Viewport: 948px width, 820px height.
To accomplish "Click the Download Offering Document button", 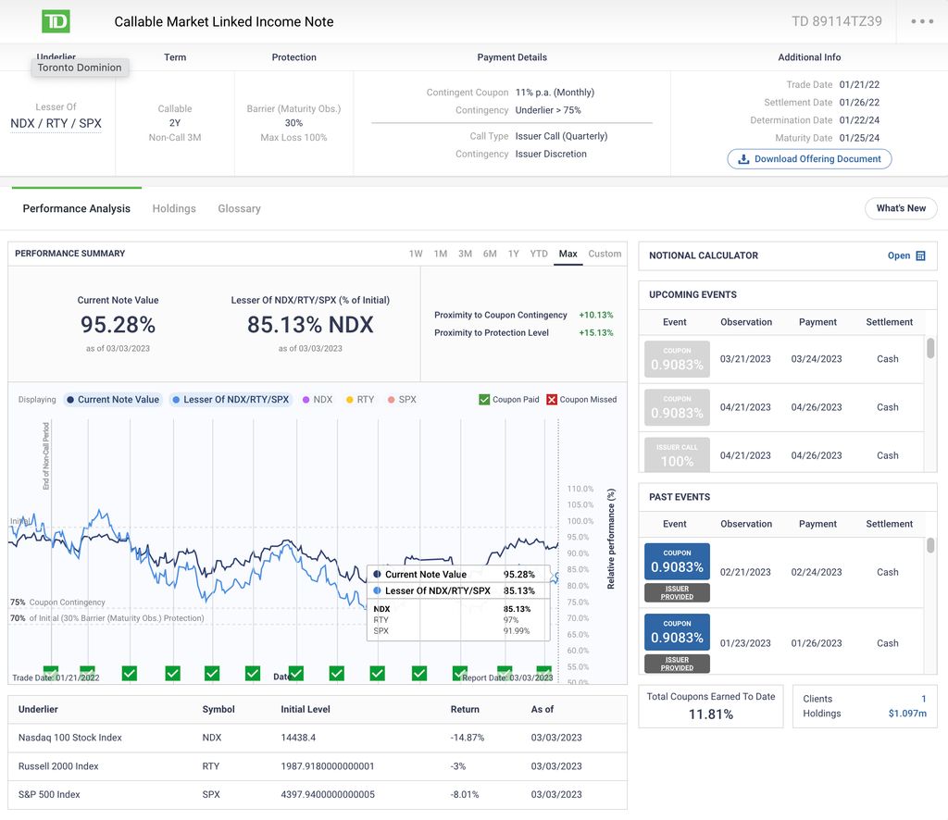I will click(809, 159).
